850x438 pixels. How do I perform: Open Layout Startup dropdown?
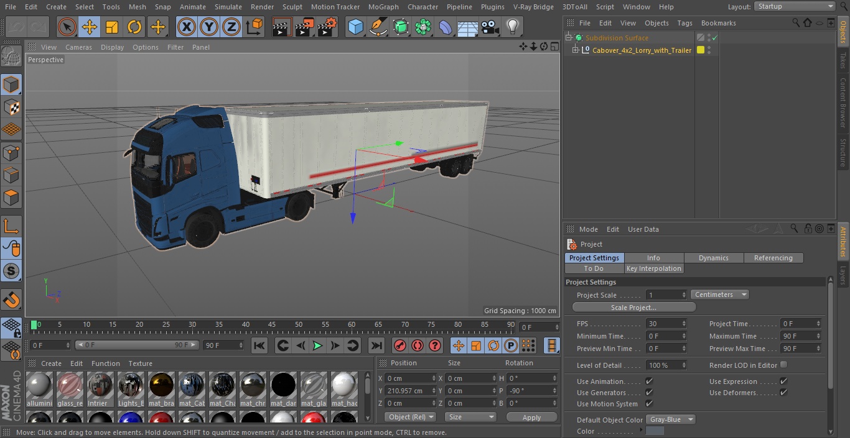[x=795, y=6]
